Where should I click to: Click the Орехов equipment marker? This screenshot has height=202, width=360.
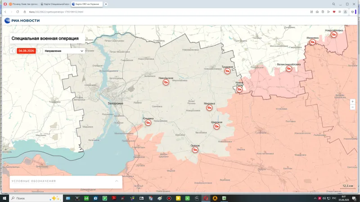tap(195, 150)
